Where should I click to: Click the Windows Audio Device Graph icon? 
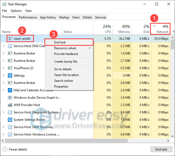(10, 98)
